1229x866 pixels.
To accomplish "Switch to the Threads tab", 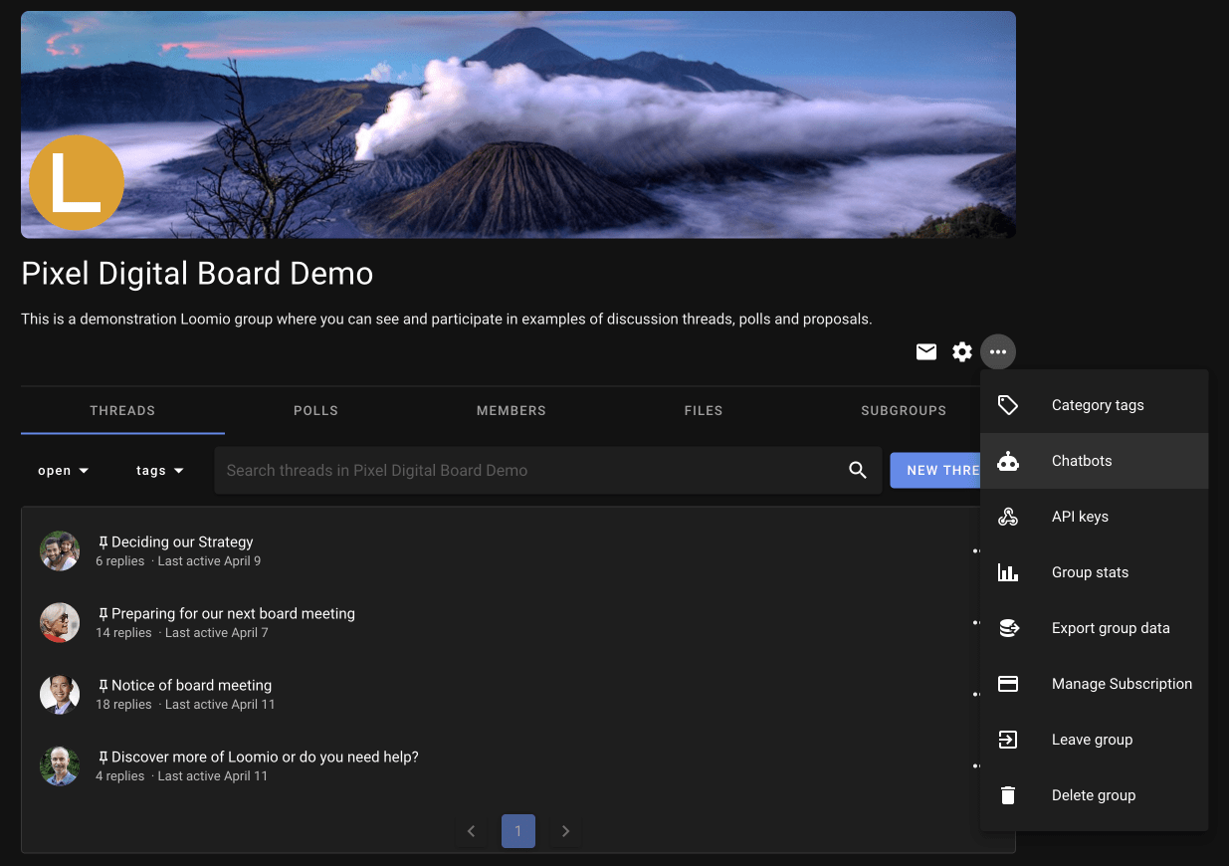I will [x=122, y=410].
